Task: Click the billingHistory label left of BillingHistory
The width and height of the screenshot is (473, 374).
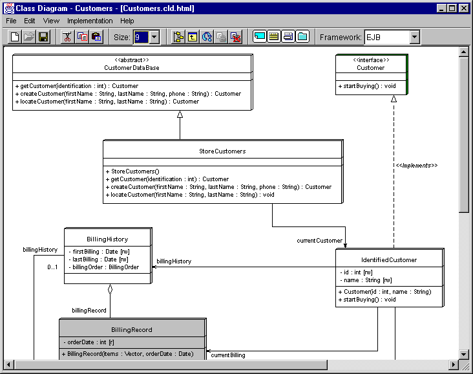Action: tap(40, 250)
